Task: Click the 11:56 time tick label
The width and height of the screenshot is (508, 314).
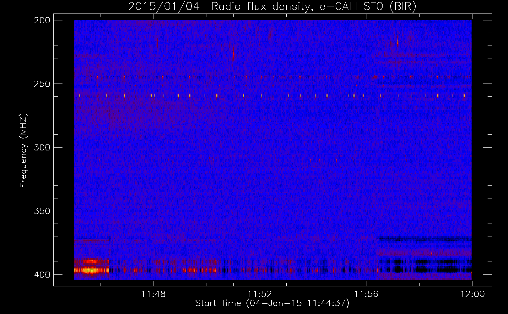Action: coord(366,294)
